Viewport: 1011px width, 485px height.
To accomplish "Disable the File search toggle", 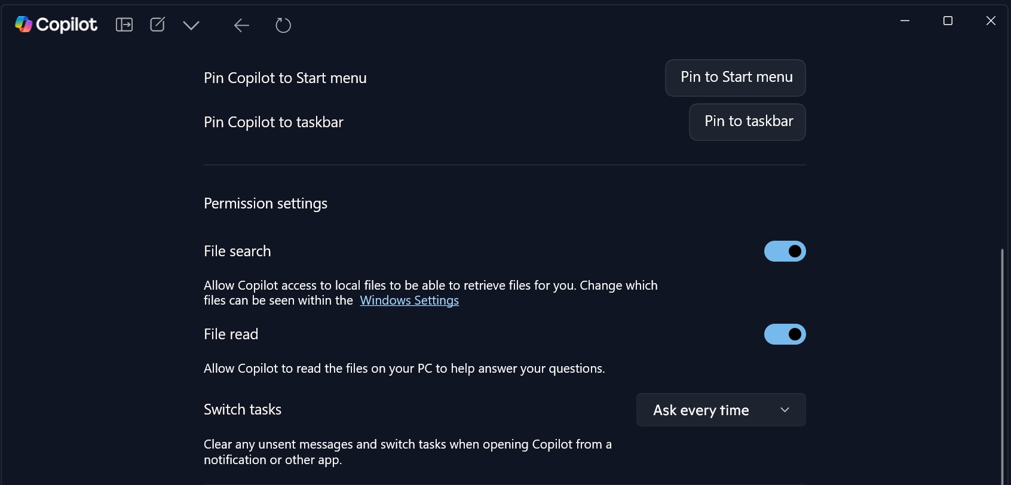I will [785, 251].
